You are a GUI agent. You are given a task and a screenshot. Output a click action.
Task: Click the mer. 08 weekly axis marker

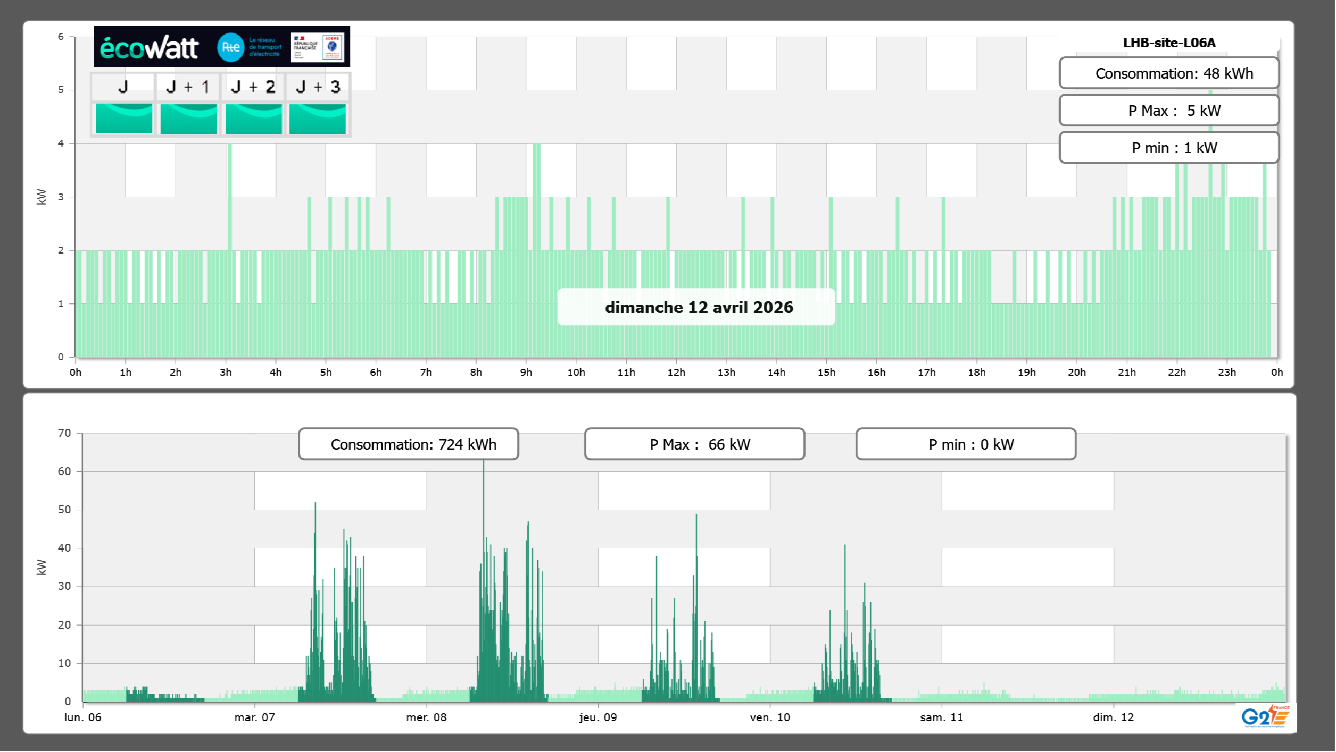pos(426,717)
